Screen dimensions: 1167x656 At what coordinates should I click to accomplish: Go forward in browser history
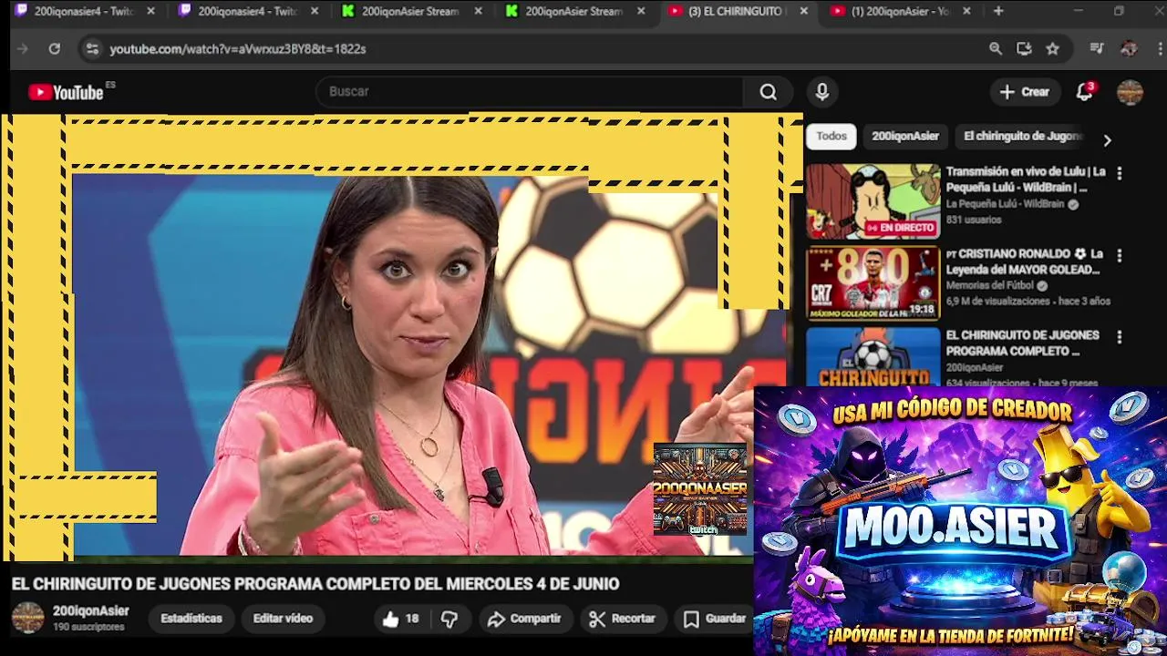(x=23, y=49)
